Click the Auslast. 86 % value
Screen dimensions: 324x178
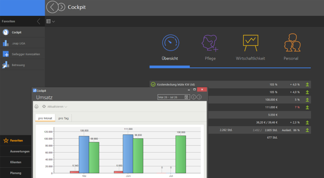(x=291, y=130)
